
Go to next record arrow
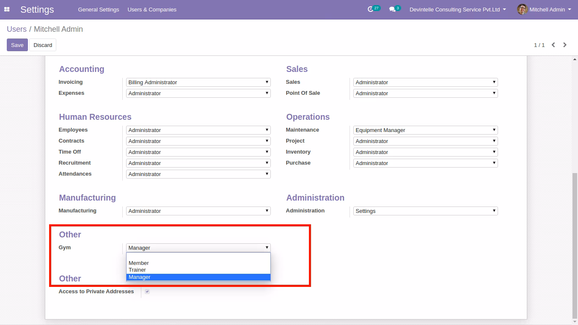click(565, 45)
